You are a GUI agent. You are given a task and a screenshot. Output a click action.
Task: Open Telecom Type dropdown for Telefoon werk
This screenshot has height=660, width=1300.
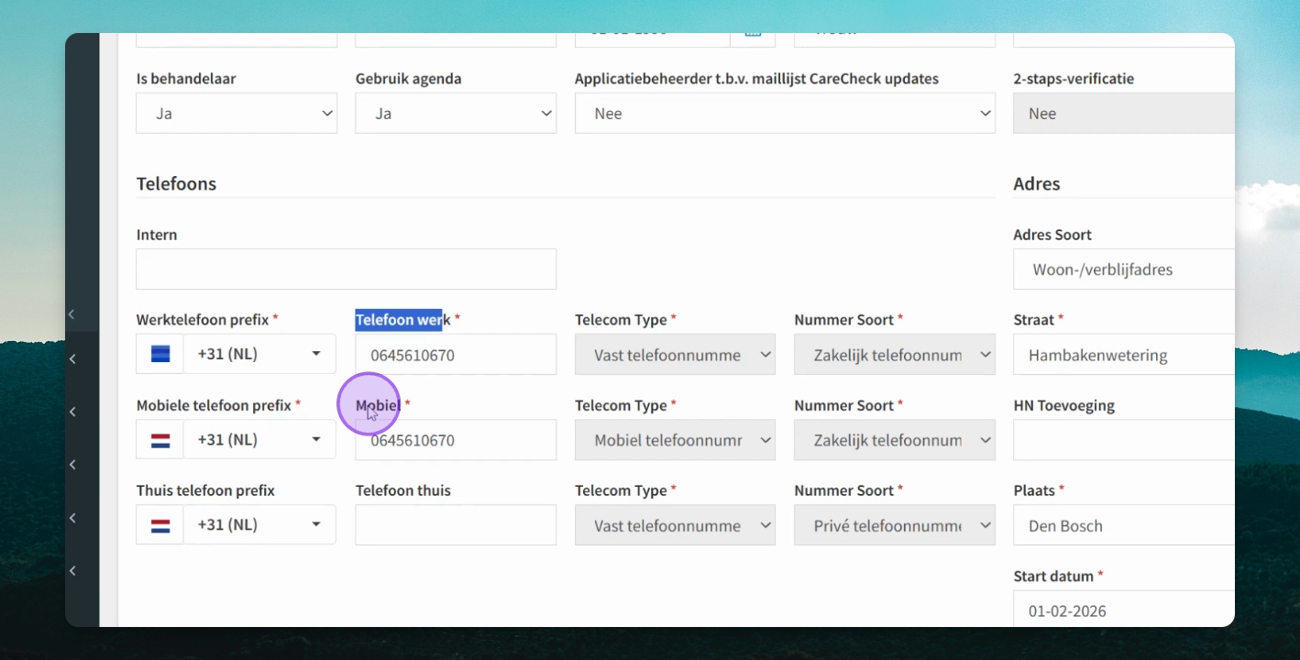[675, 355]
